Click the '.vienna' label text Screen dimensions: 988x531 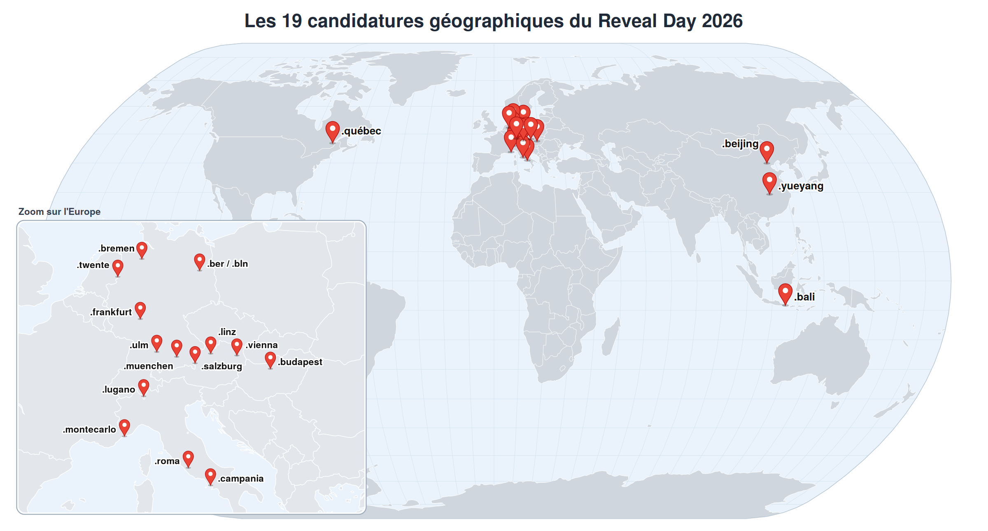click(x=262, y=345)
